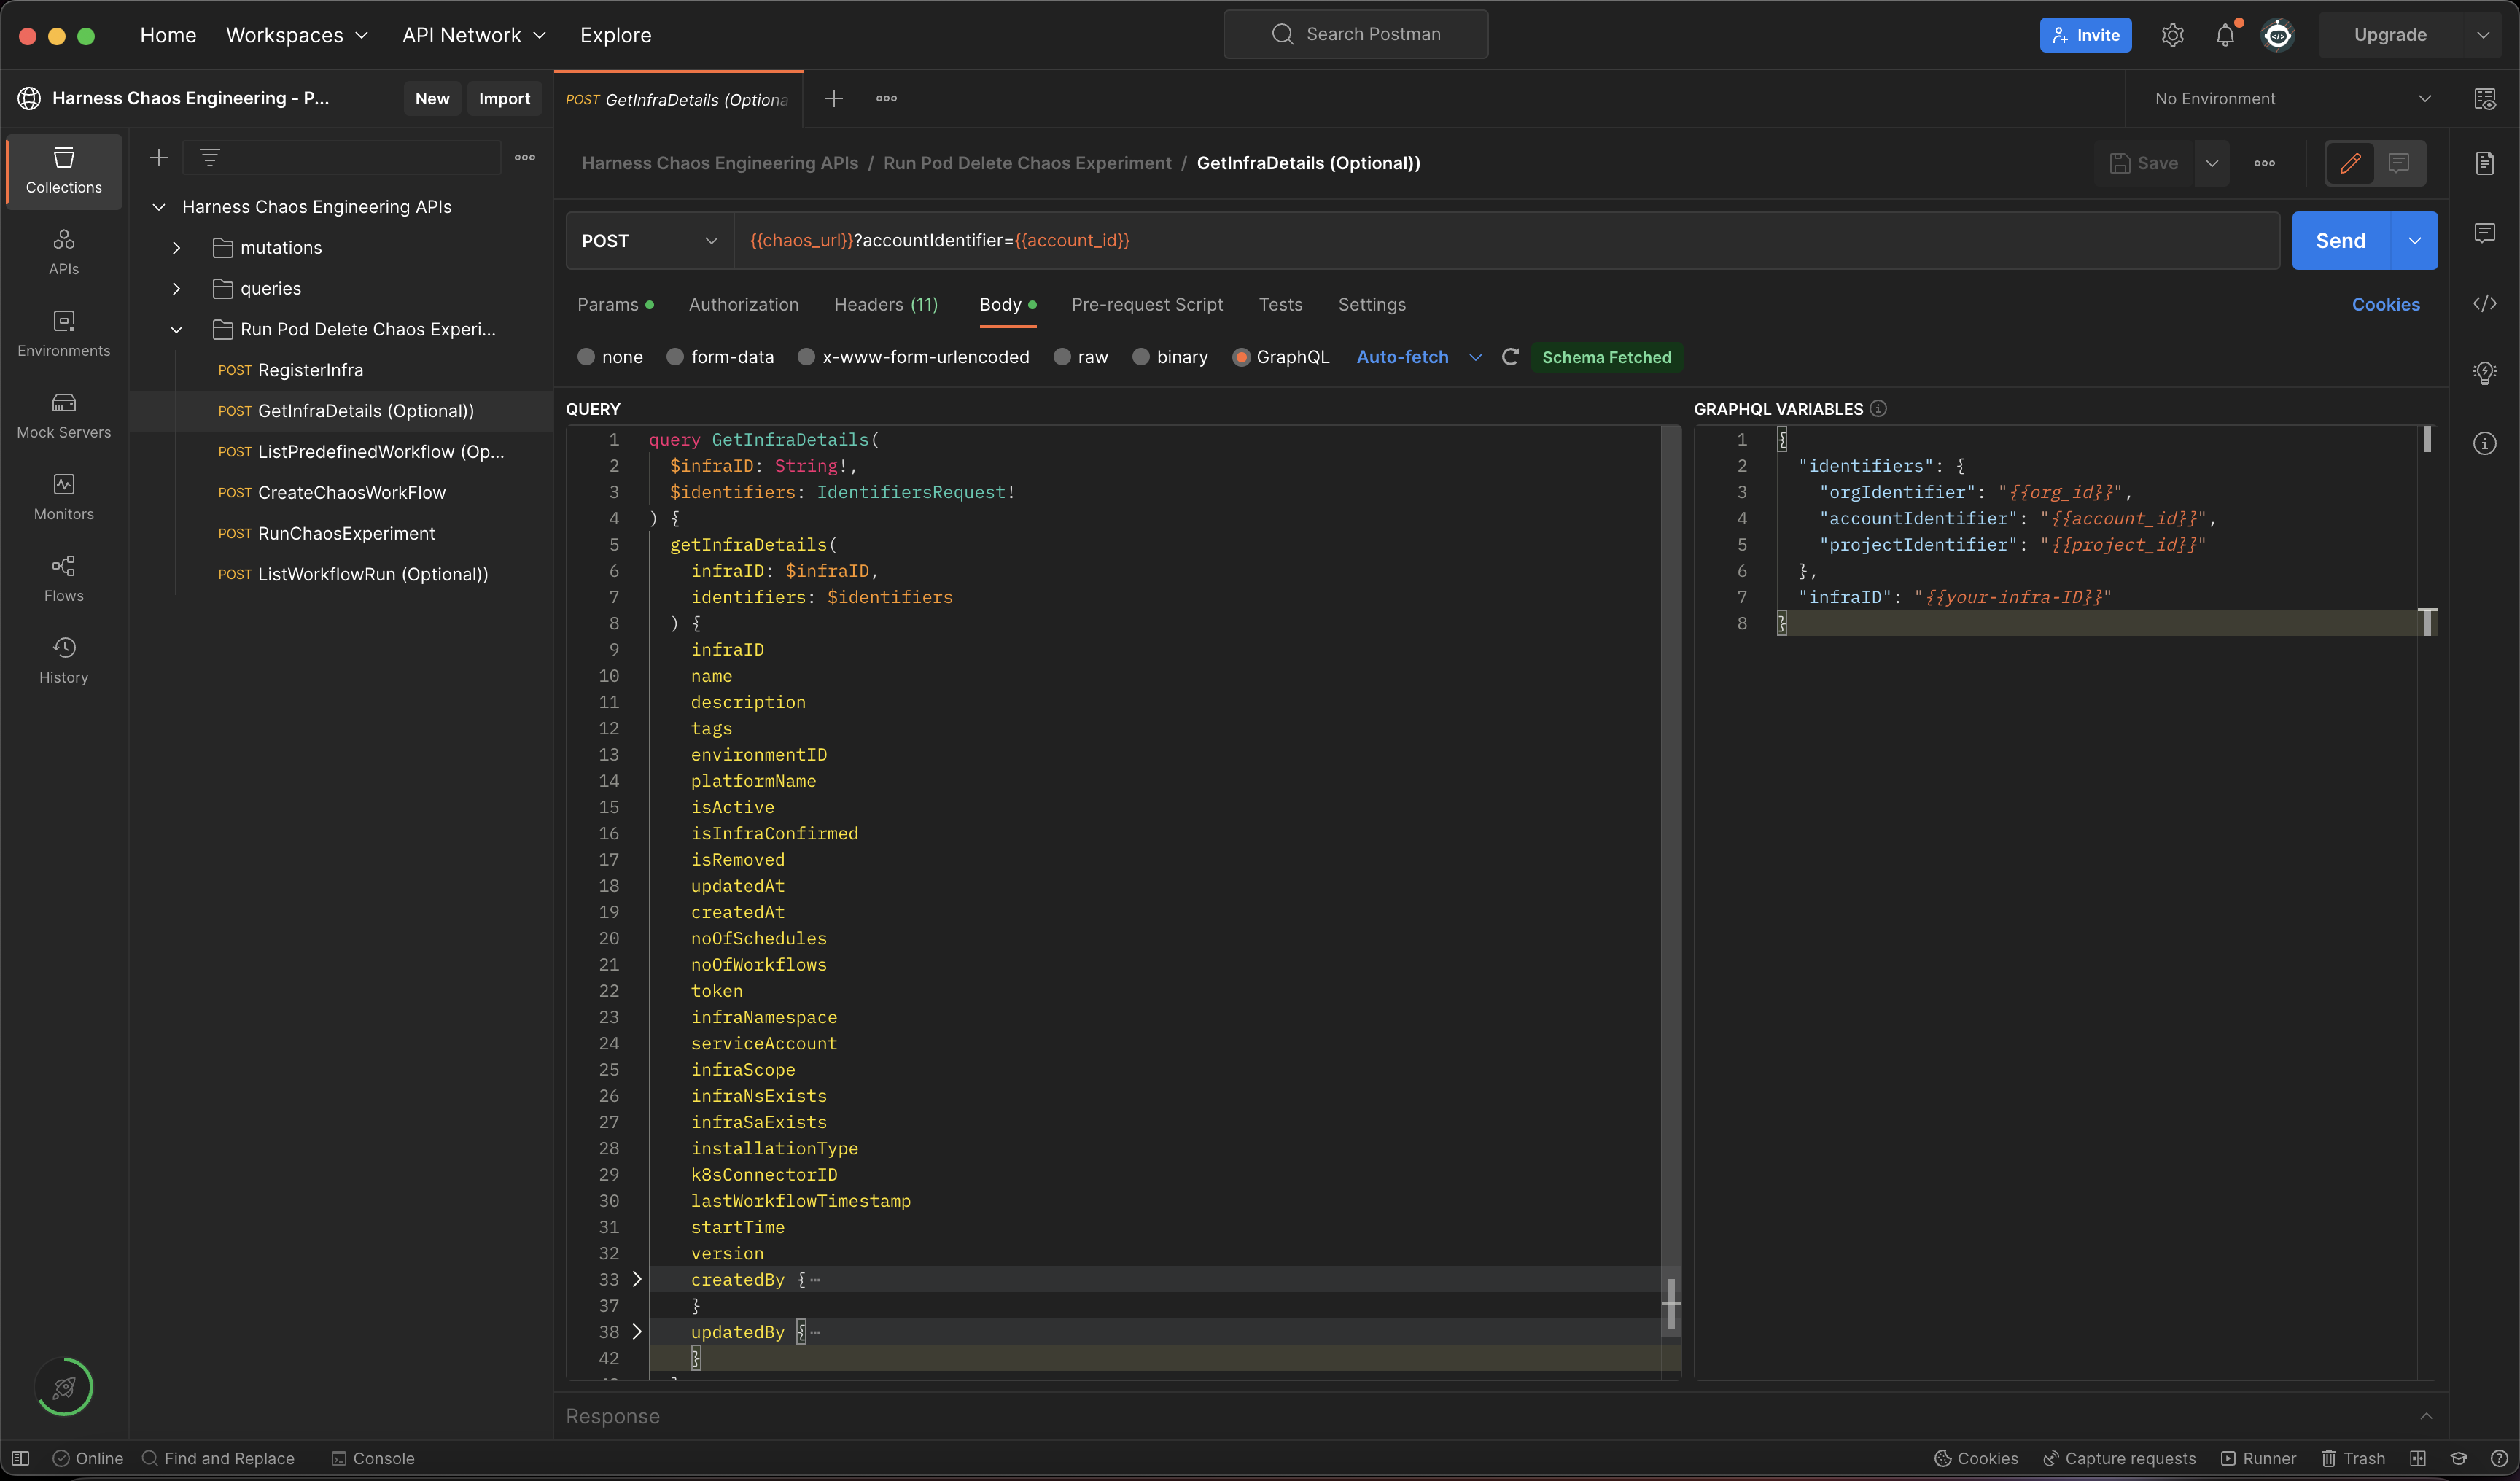Screen dimensions: 2520x1481
Task: Open the environment quick look icon
Action: click(2485, 98)
